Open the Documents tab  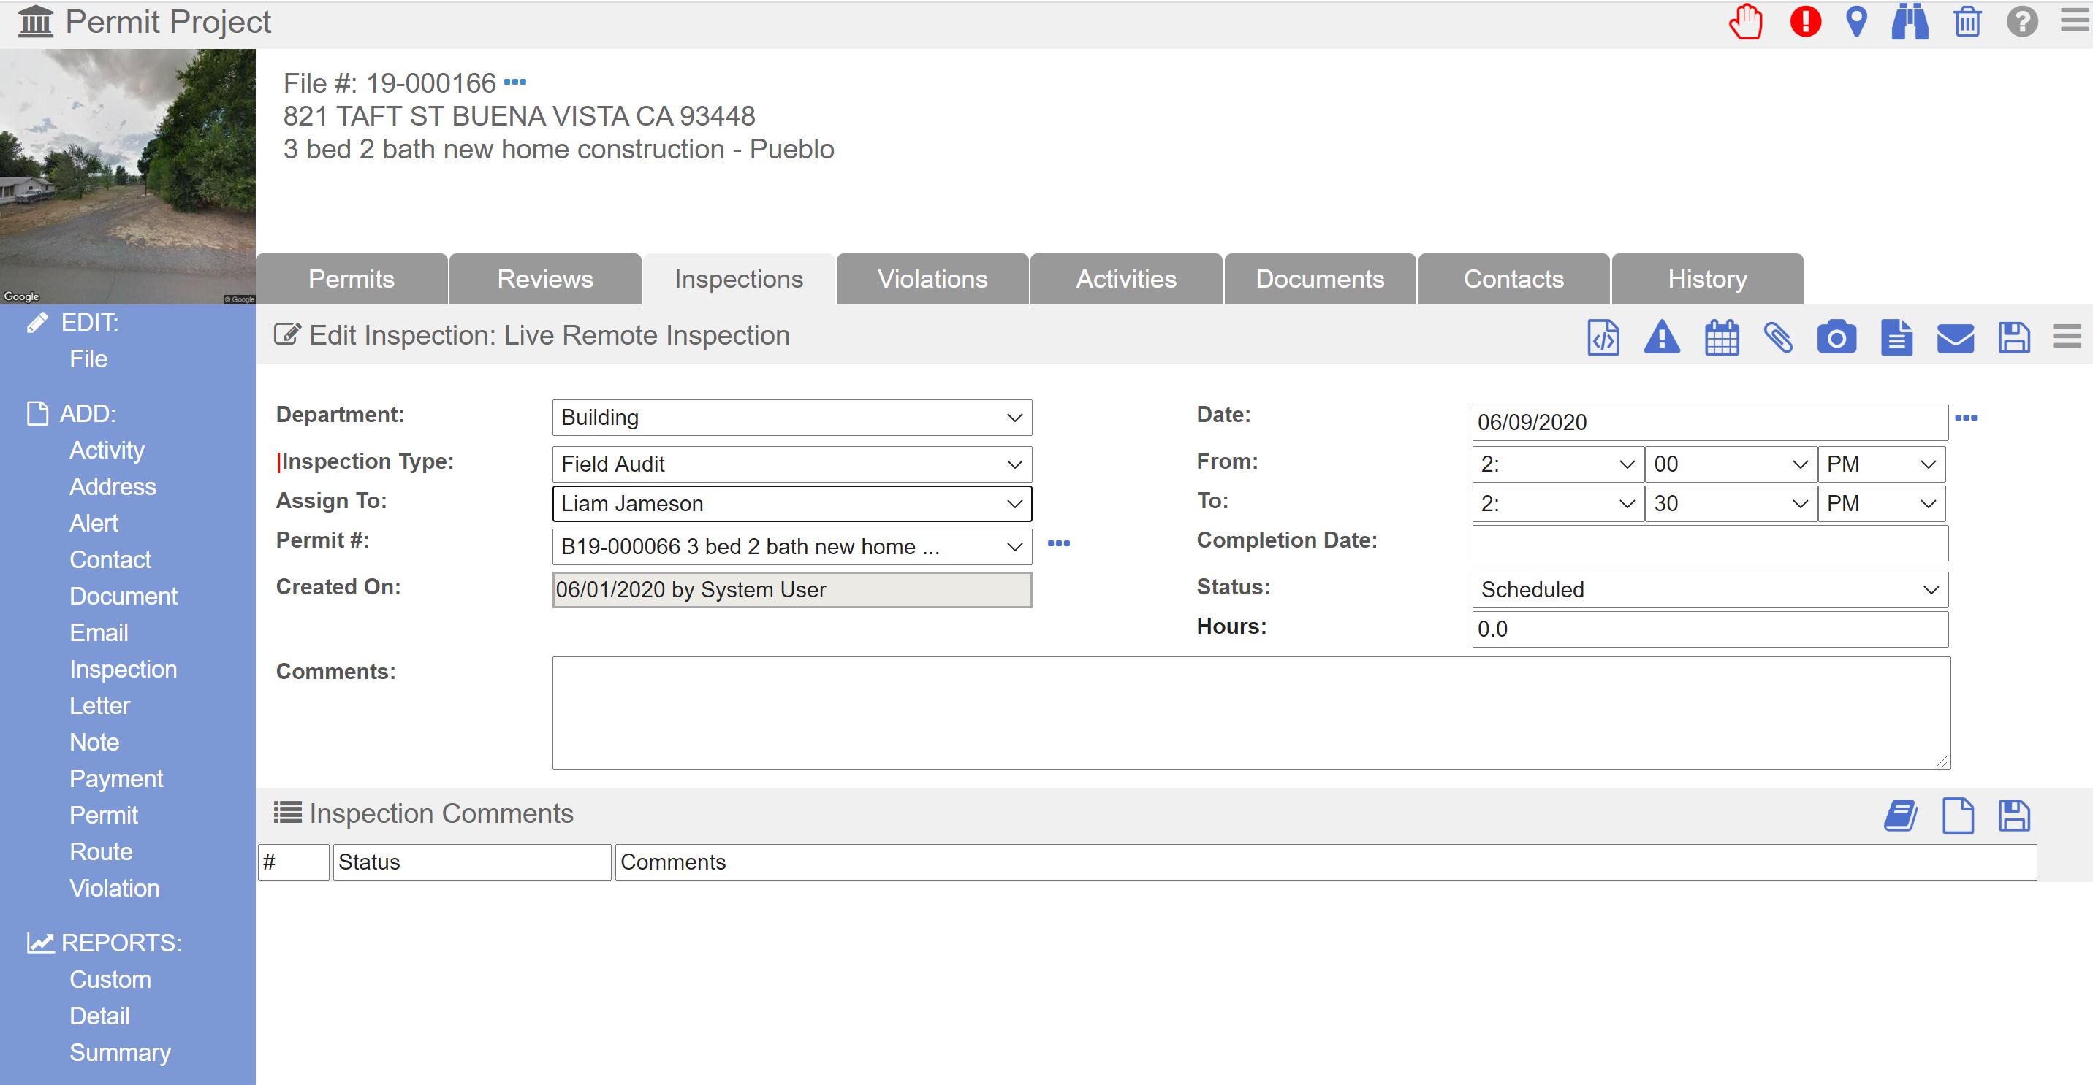[x=1320, y=279]
